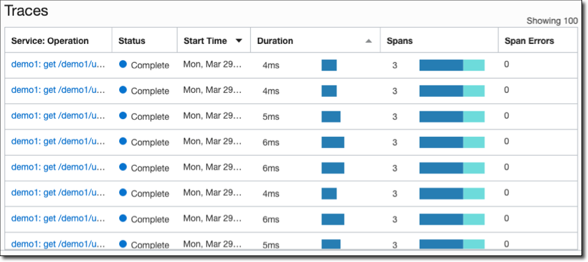This screenshot has width=588, height=262.
Task: Click the blue status dot in sixth row
Action: 122,193
